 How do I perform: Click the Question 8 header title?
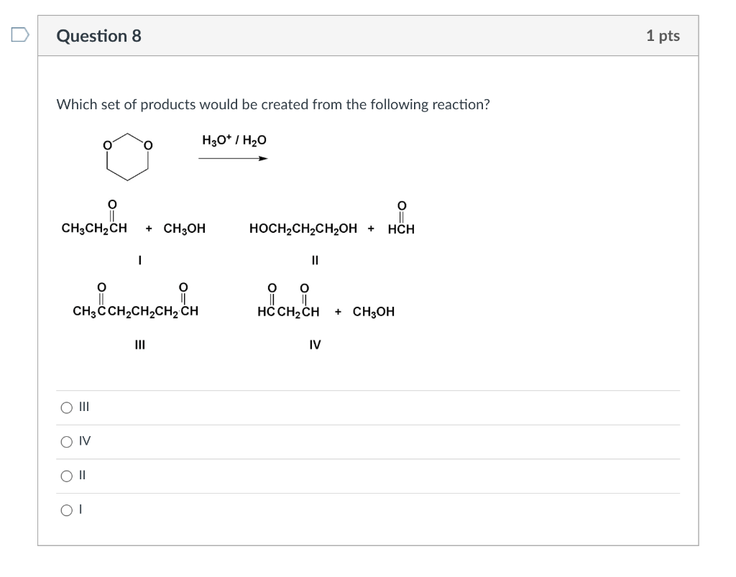100,35
